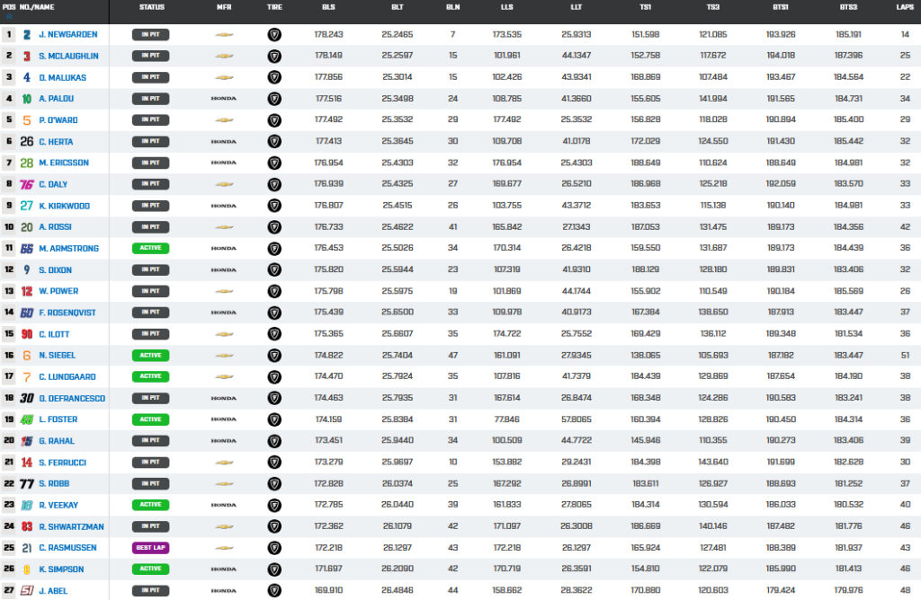Click the Firestone tire icon in L. Foster's row
Screen dimensions: 921x600
pyautogui.click(x=274, y=419)
